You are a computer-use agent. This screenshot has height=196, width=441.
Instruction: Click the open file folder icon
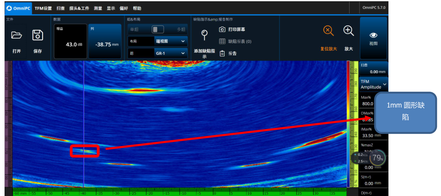point(17,36)
